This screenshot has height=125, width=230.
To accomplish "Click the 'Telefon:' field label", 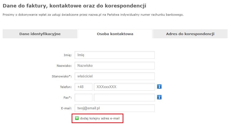I will [66, 87].
